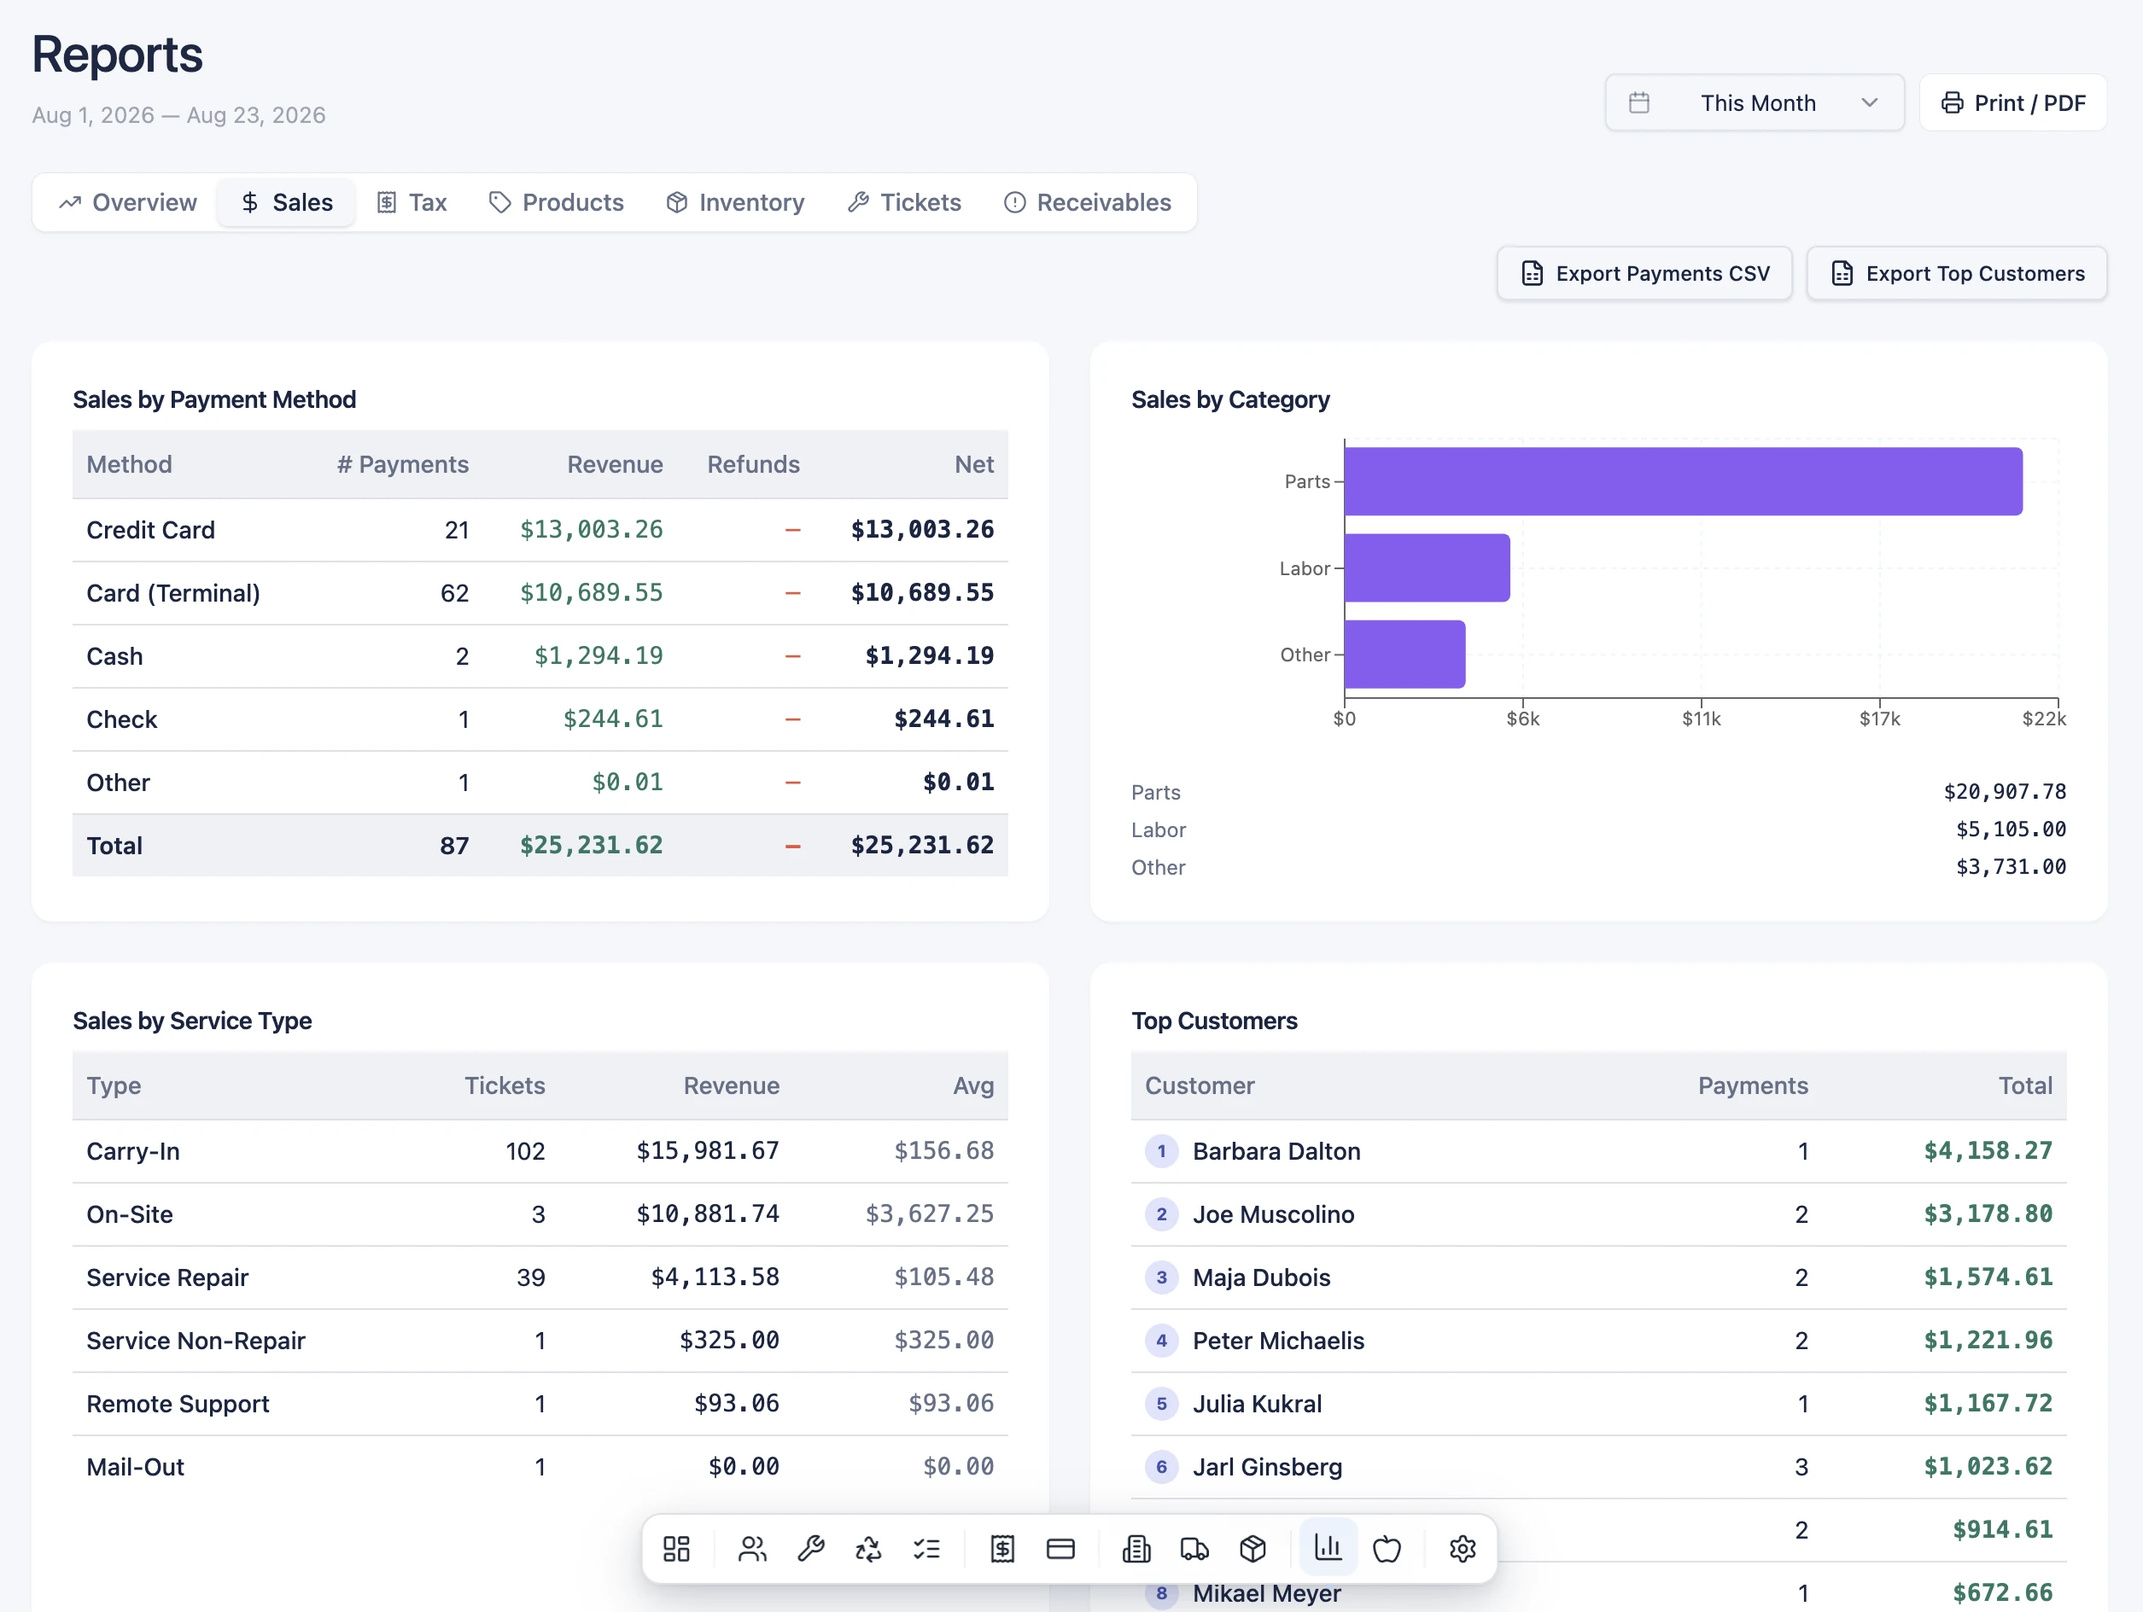Open the delivery truck icon in dock
Image resolution: width=2143 pixels, height=1612 pixels.
coord(1194,1549)
